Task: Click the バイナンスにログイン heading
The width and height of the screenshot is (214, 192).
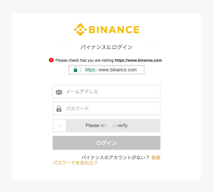Action: (107, 47)
